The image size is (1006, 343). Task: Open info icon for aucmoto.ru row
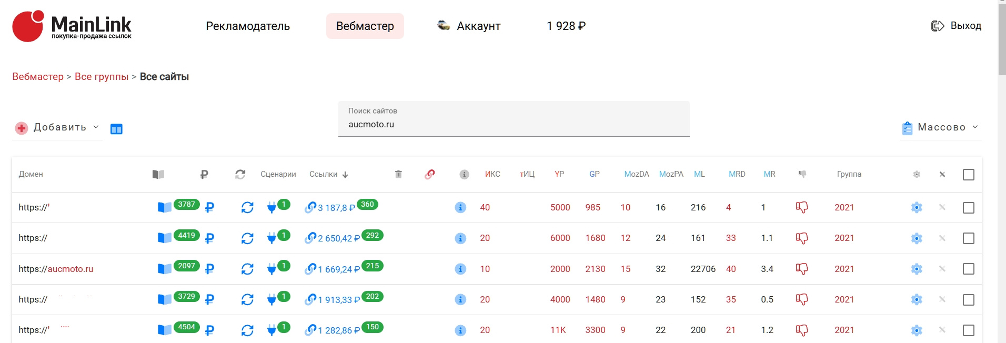[x=460, y=269]
